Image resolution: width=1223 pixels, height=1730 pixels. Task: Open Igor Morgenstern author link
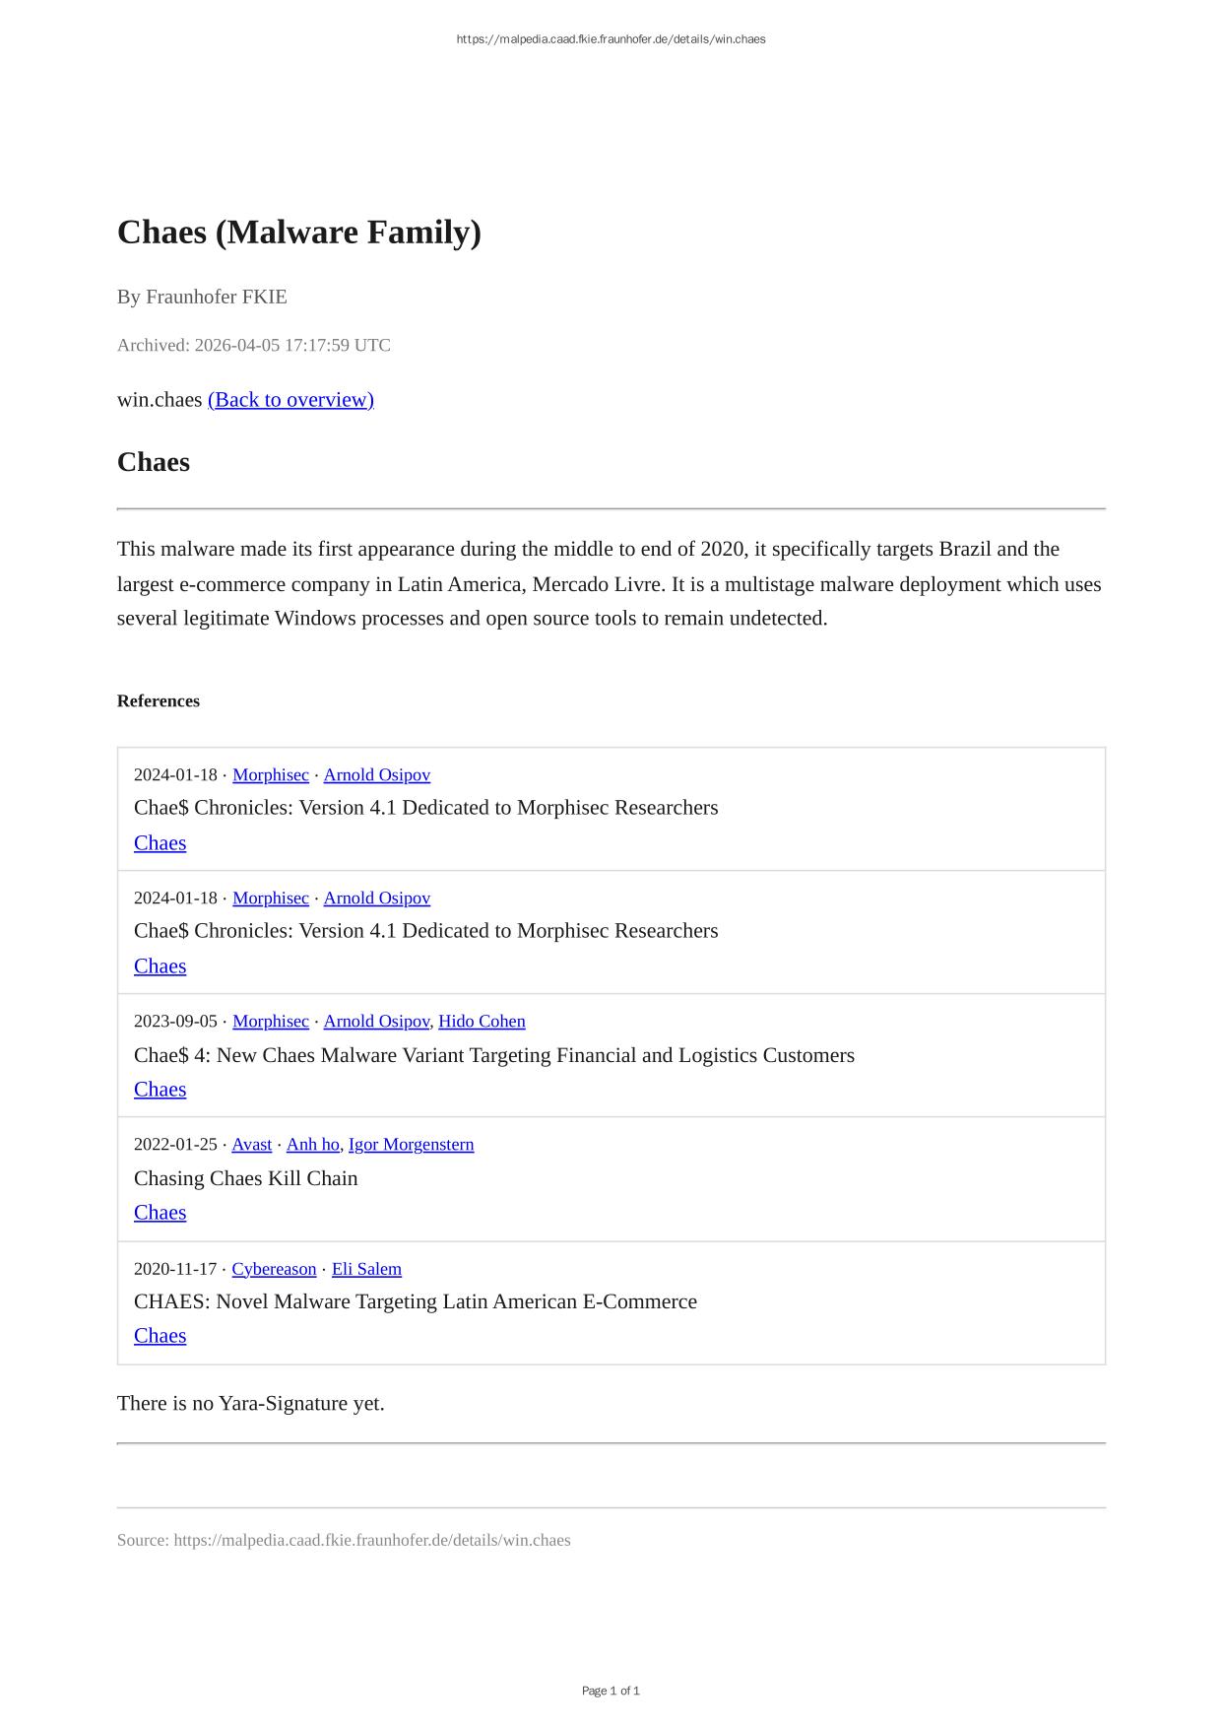(411, 1145)
